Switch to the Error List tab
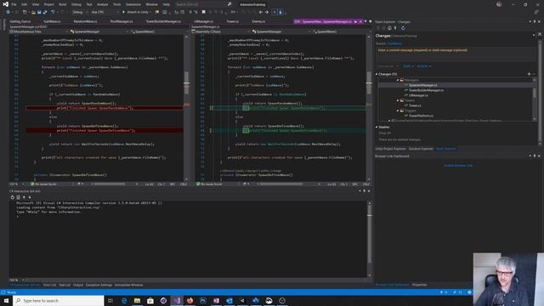The height and width of the screenshot is (306, 544). 49,285
